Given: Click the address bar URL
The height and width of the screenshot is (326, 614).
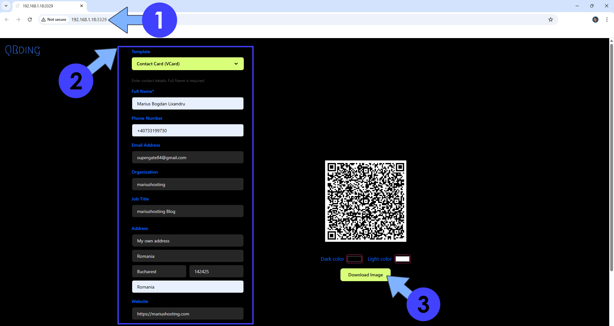Looking at the screenshot, I should click(x=89, y=20).
